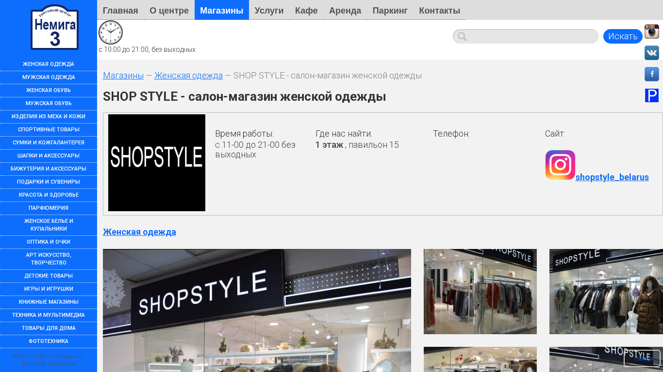This screenshot has width=663, height=372.
Task: Click the page heading SHOP STYLE - салон-магазин
Action: pyautogui.click(x=244, y=97)
